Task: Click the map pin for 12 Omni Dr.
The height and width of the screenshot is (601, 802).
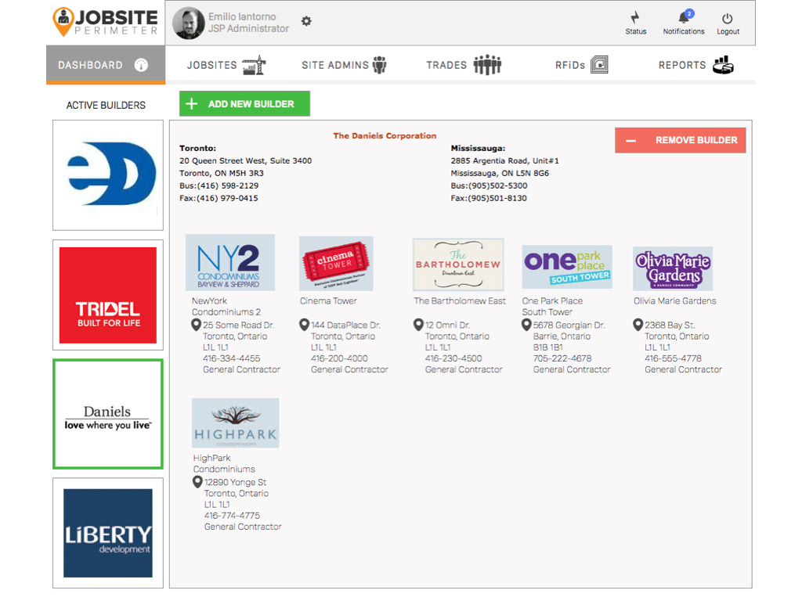Action: [x=418, y=325]
